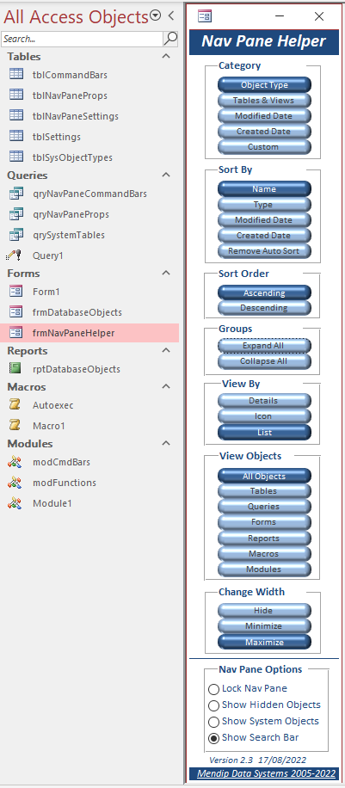The height and width of the screenshot is (788, 345).
Task: Collapse the navigation pane with shutter arrow
Action: point(171,16)
